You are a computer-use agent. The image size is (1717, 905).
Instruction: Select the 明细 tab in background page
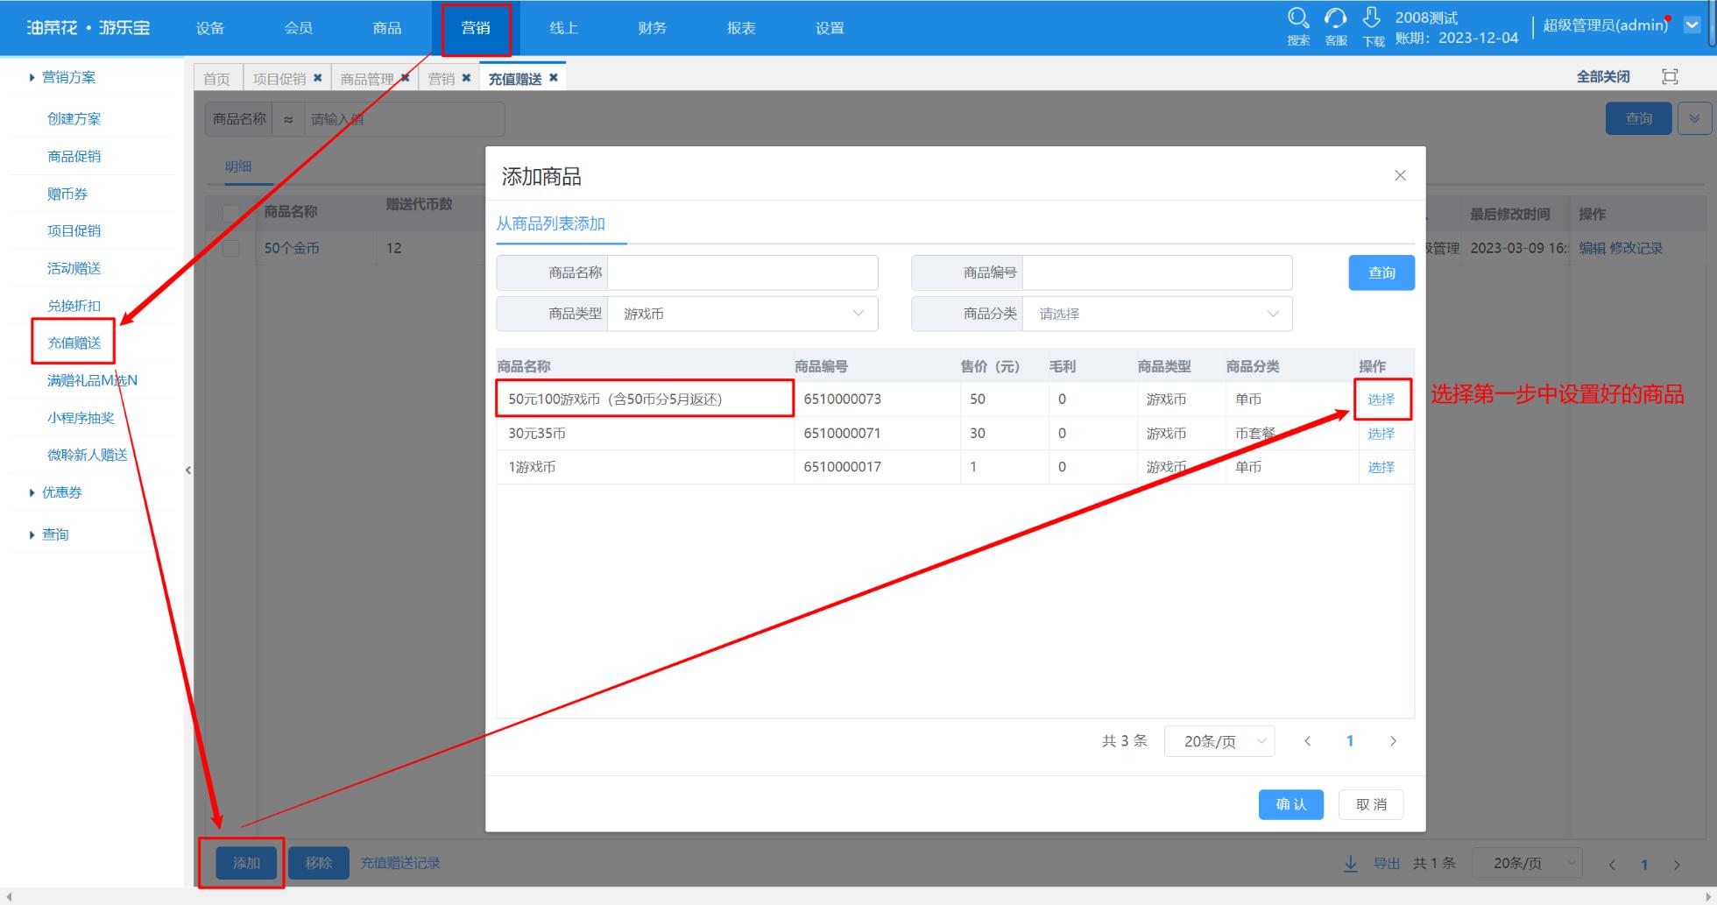[x=238, y=166]
